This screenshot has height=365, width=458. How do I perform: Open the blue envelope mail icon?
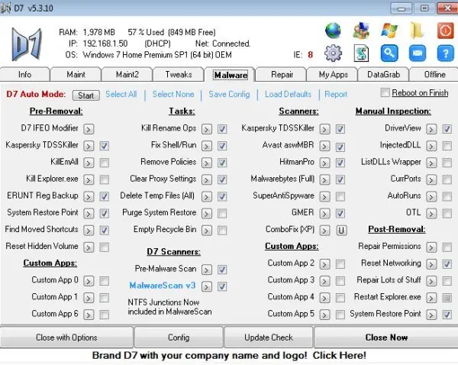pyautogui.click(x=417, y=53)
